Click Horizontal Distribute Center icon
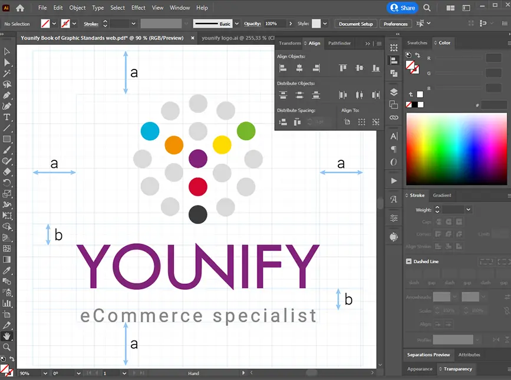 [359, 95]
